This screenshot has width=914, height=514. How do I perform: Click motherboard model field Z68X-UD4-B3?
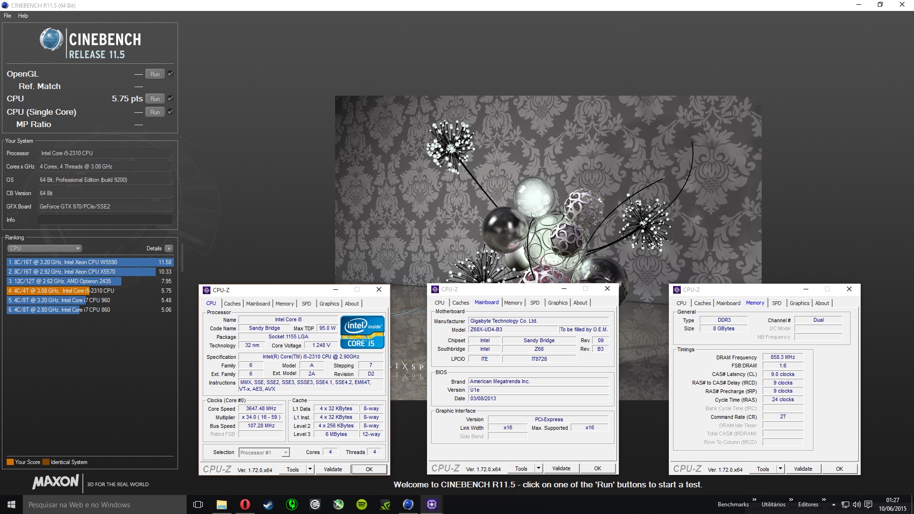click(x=513, y=329)
